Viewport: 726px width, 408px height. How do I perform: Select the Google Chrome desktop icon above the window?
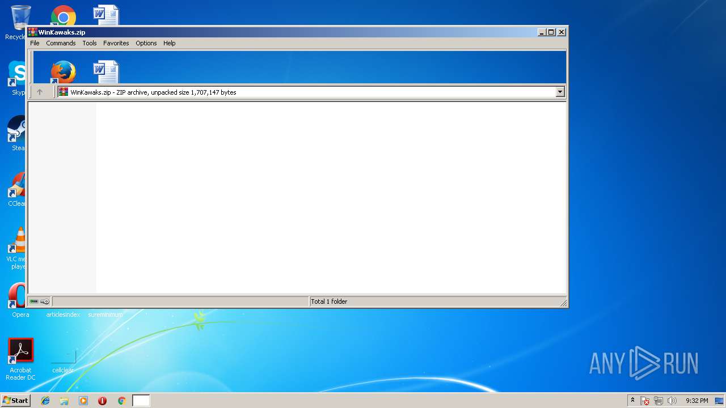click(63, 15)
